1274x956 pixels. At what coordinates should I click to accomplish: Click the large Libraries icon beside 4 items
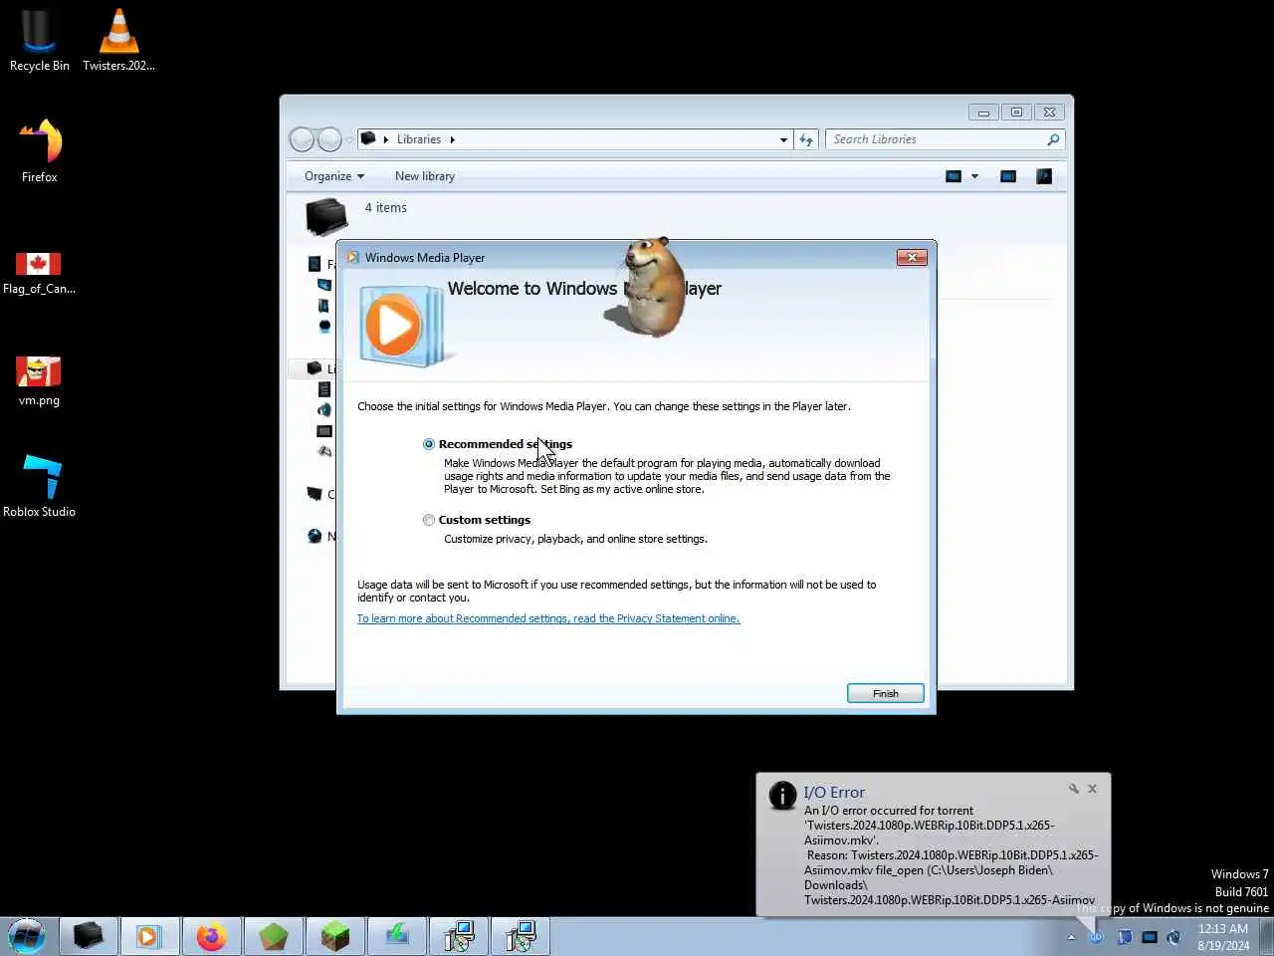[x=325, y=216]
